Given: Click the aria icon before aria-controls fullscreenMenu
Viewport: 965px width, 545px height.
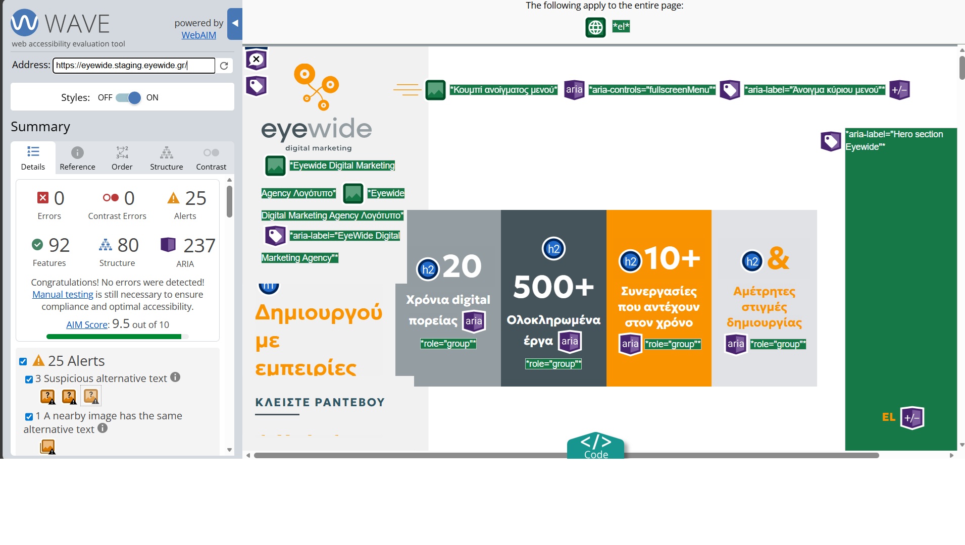Looking at the screenshot, I should click(574, 90).
